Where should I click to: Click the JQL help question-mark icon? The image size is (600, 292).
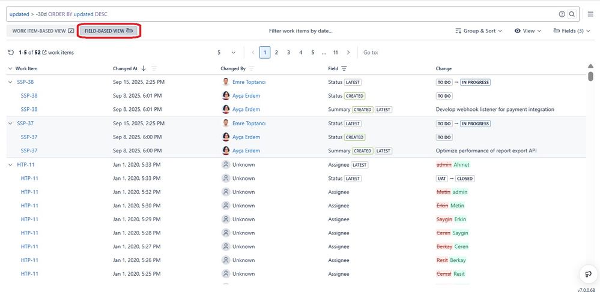562,14
